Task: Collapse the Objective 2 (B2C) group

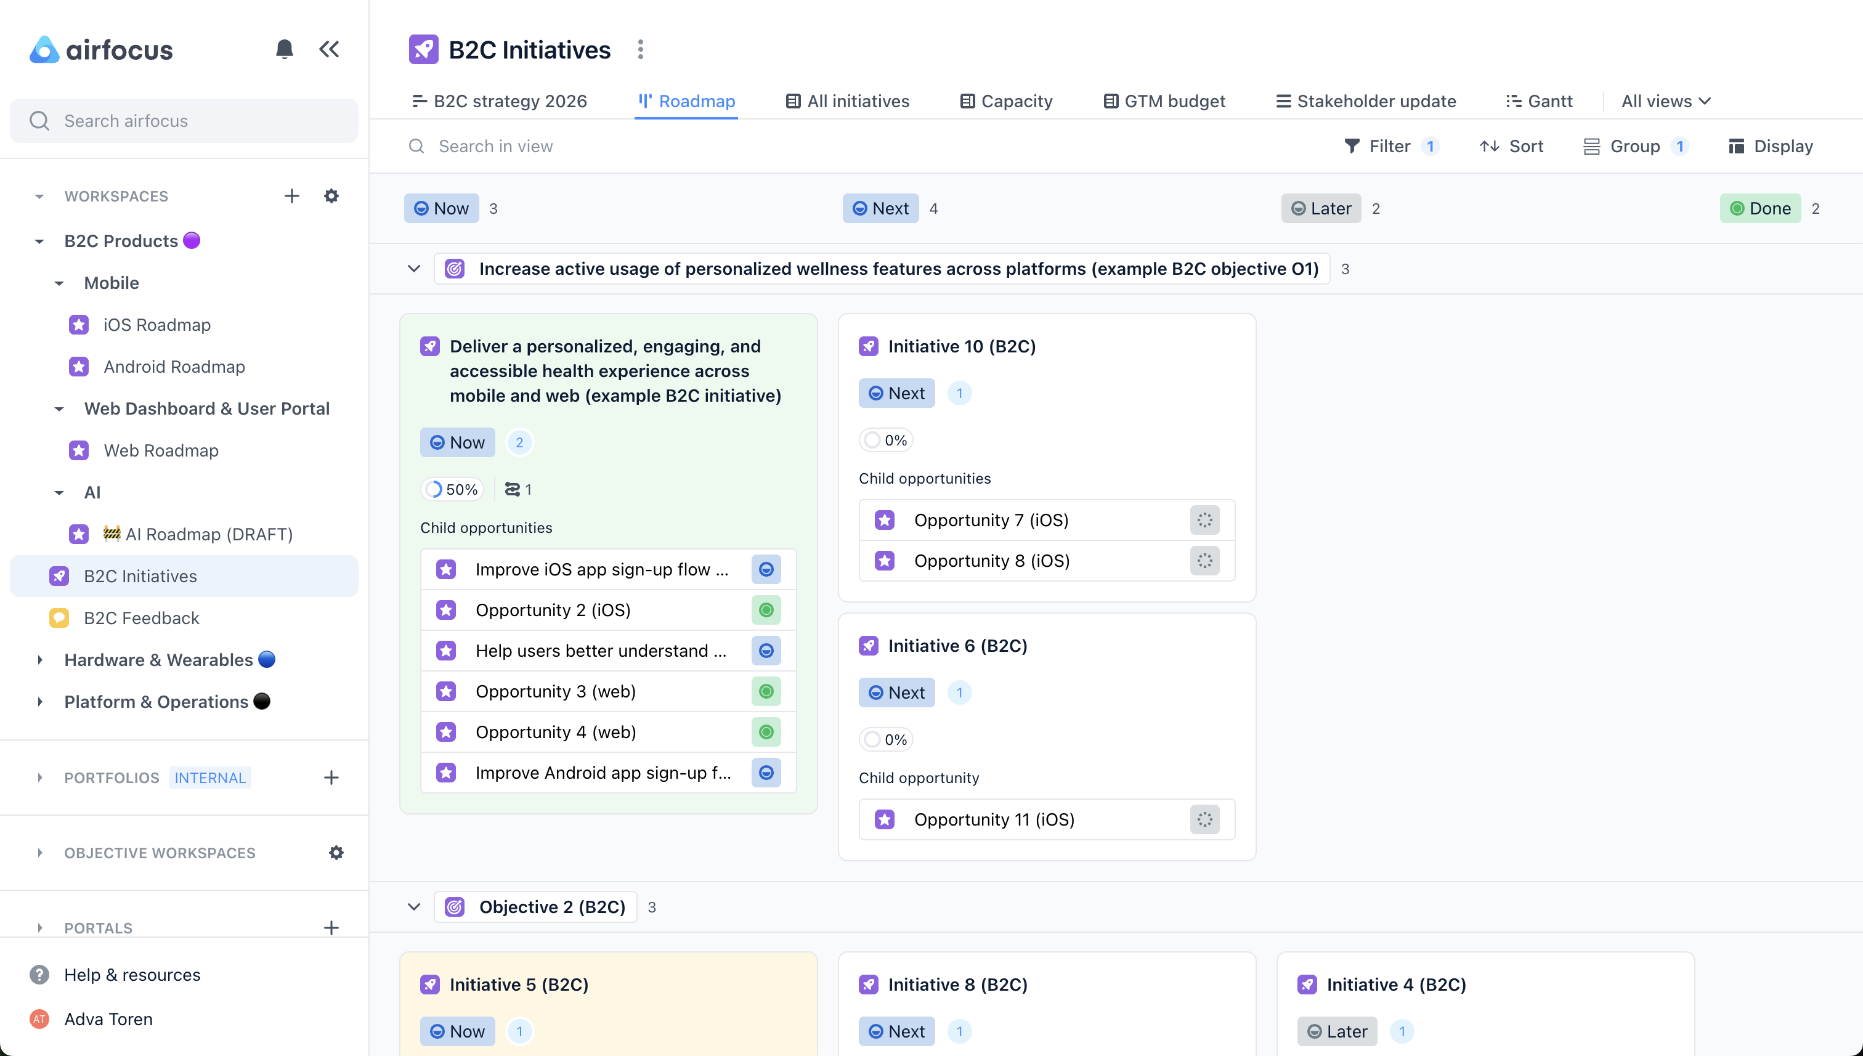Action: [414, 906]
